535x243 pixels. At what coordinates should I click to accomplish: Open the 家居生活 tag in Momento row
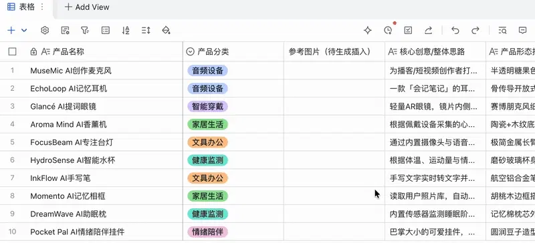(207, 196)
